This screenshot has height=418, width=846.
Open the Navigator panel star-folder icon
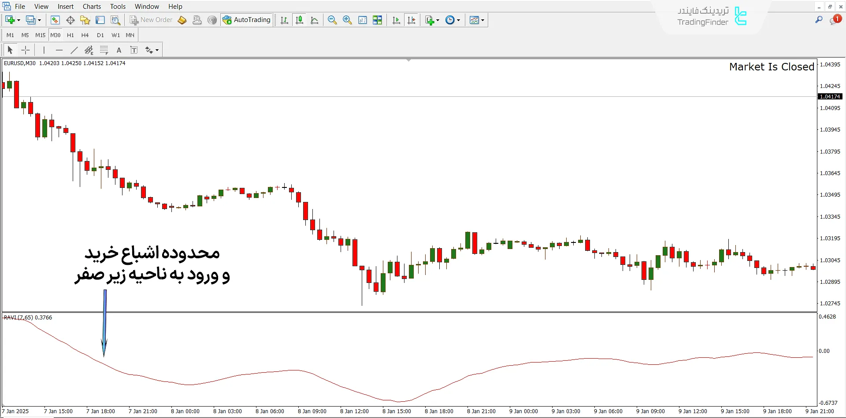click(x=85, y=20)
